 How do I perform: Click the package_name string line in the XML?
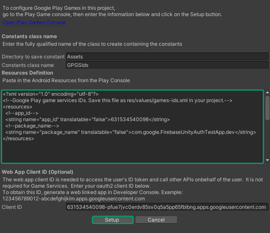point(130,132)
